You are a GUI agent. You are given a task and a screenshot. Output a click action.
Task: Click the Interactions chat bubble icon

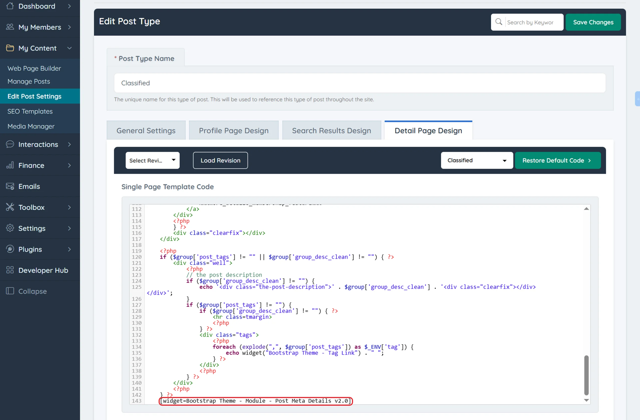point(10,144)
